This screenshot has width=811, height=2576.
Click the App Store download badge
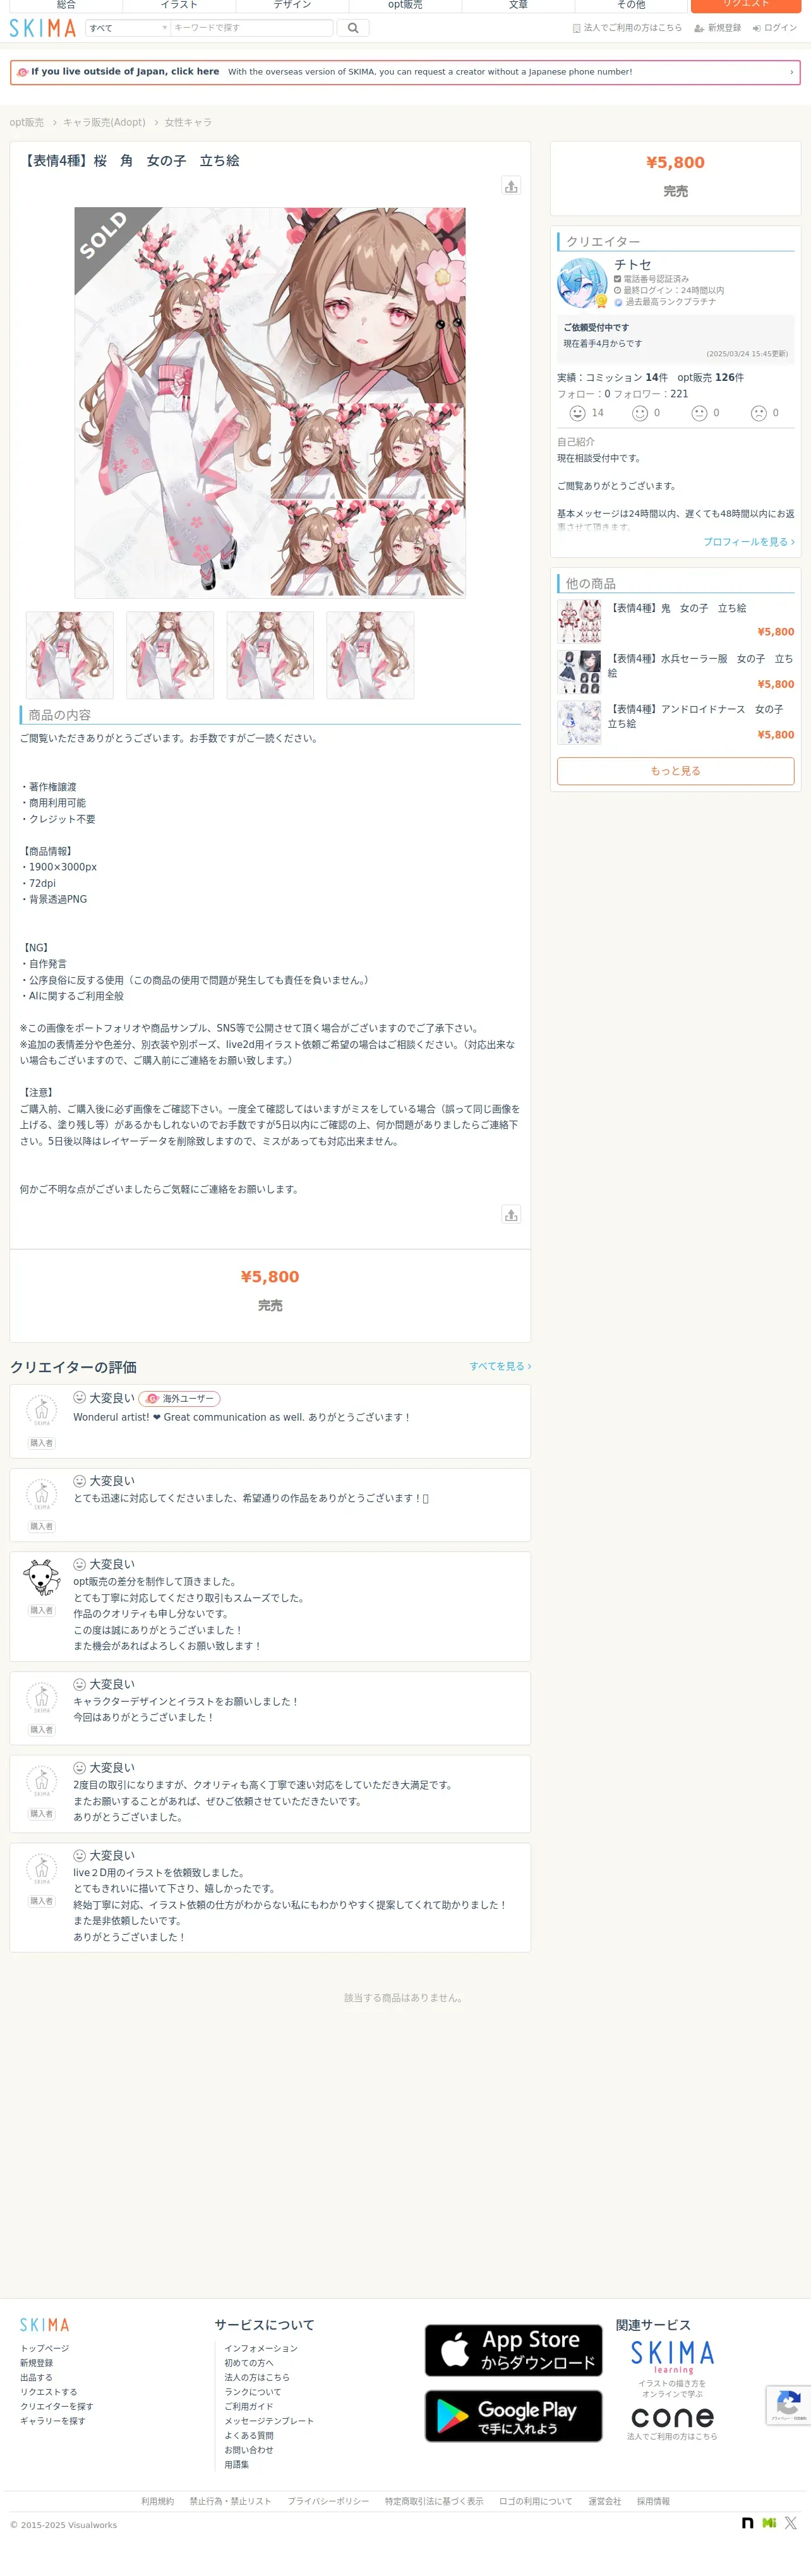(513, 2350)
